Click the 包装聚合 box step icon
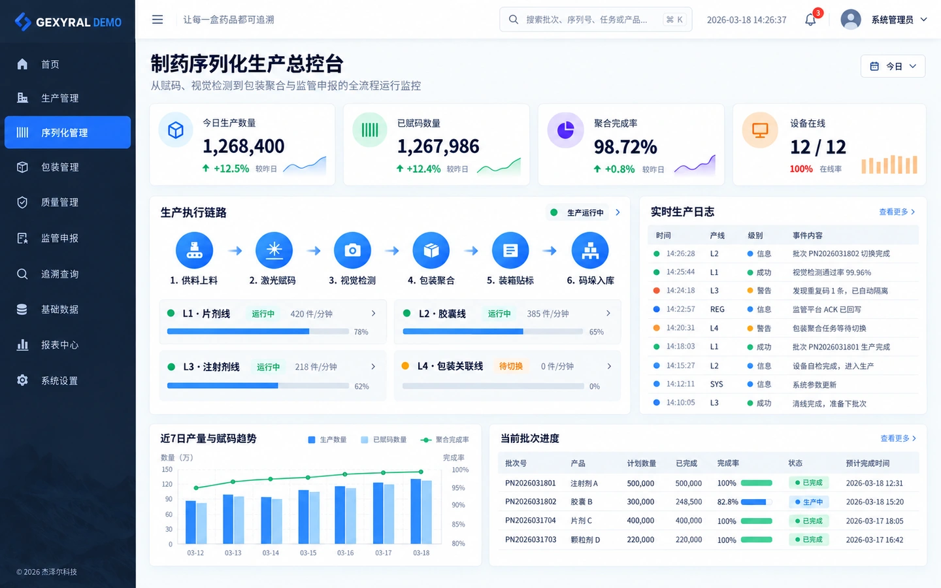Screen dimensions: 941x588 click(x=431, y=250)
